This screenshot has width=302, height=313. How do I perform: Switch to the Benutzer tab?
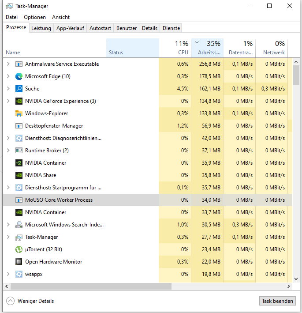pyautogui.click(x=127, y=28)
